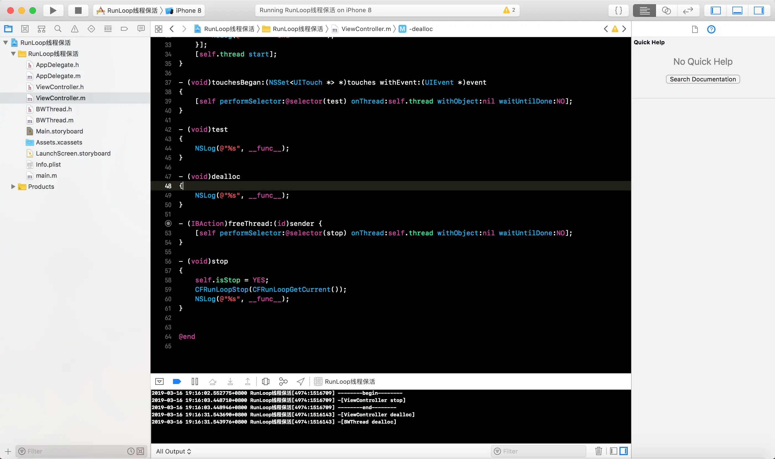Pause program execution in debug bar
Screen dimensions: 775x459
195,381
